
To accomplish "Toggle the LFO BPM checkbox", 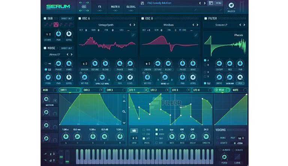I will pyautogui.click(x=156, y=130).
